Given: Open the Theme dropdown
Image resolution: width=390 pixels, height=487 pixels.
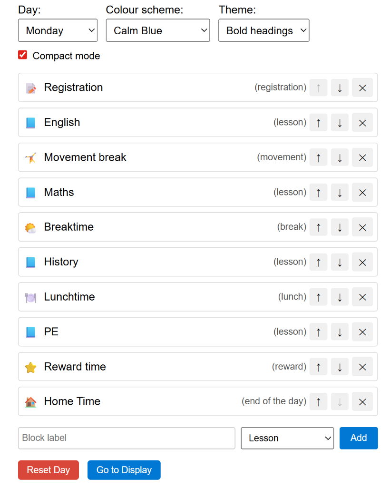Looking at the screenshot, I should (x=264, y=30).
